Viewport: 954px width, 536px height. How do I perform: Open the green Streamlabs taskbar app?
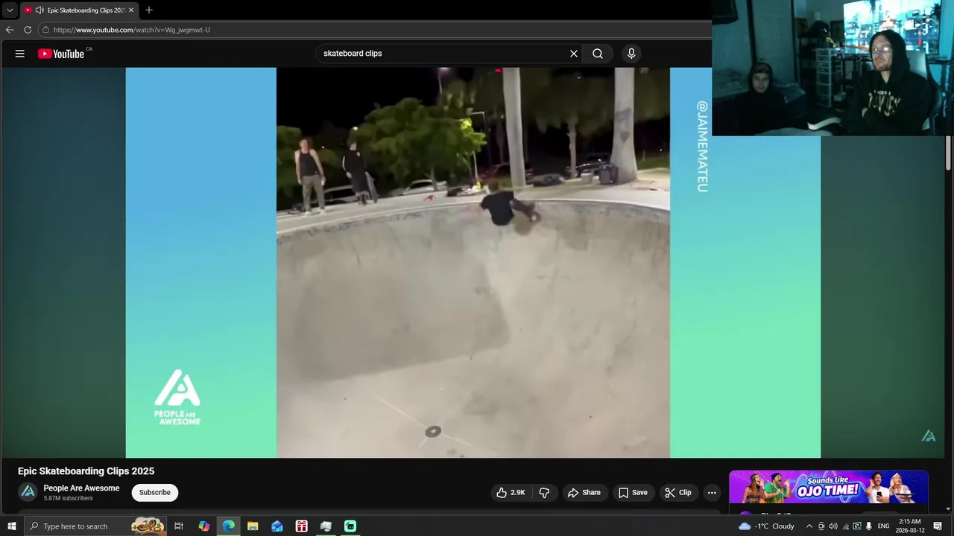pos(350,526)
